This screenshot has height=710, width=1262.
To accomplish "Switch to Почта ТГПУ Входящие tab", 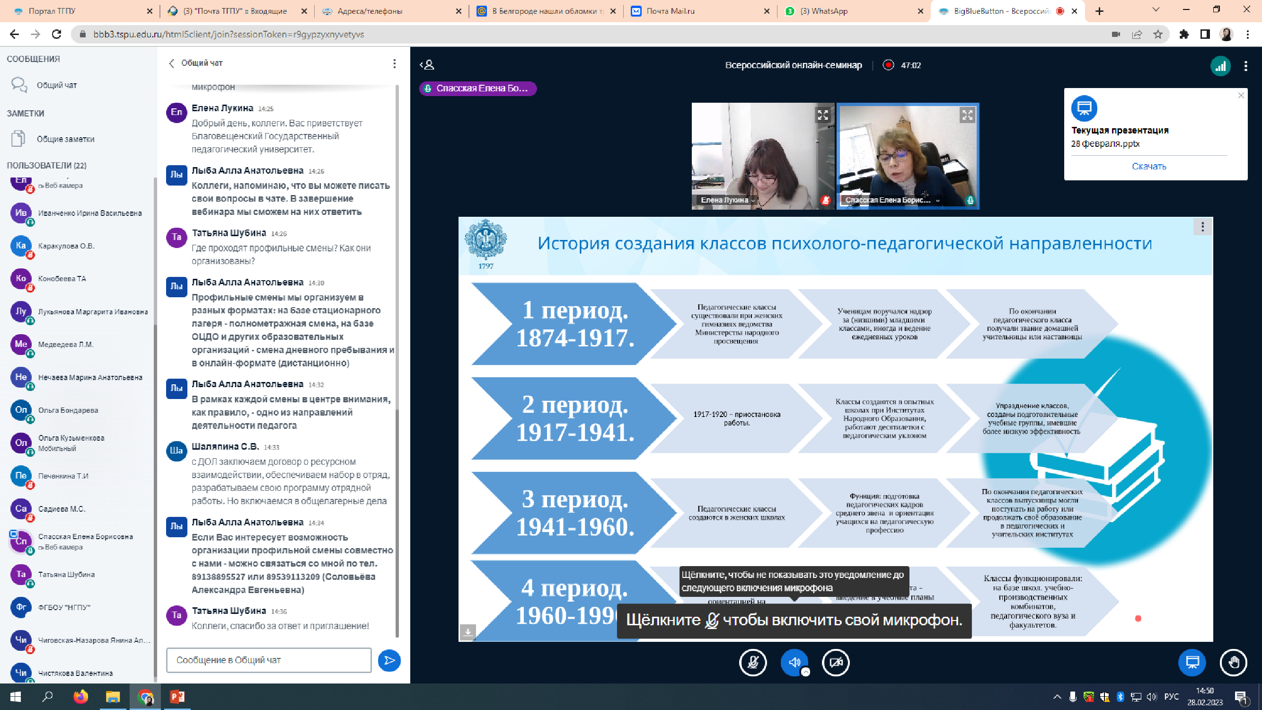I will 237,11.
